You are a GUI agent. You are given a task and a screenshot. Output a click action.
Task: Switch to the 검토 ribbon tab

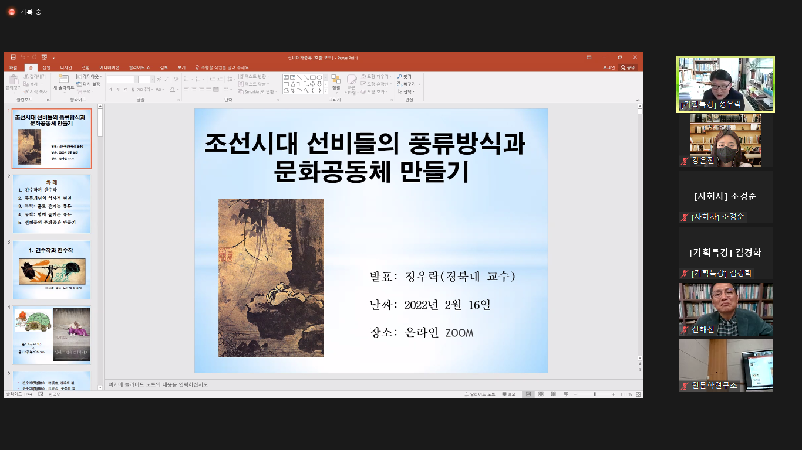(x=164, y=67)
